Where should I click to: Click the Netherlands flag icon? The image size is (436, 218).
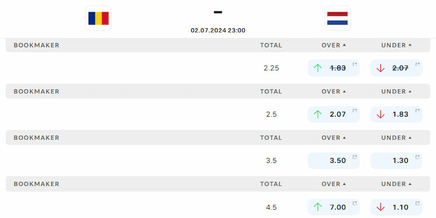pos(337,18)
